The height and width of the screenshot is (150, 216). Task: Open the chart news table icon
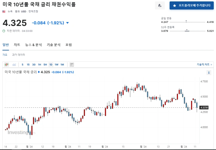(72, 65)
